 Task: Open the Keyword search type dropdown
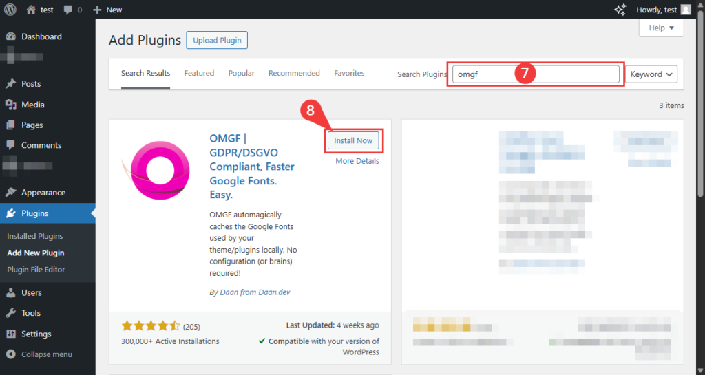[651, 74]
